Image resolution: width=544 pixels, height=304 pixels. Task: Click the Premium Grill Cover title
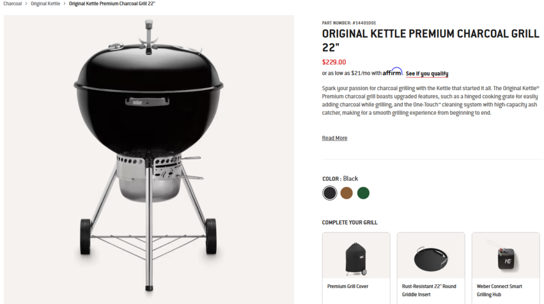347,286
